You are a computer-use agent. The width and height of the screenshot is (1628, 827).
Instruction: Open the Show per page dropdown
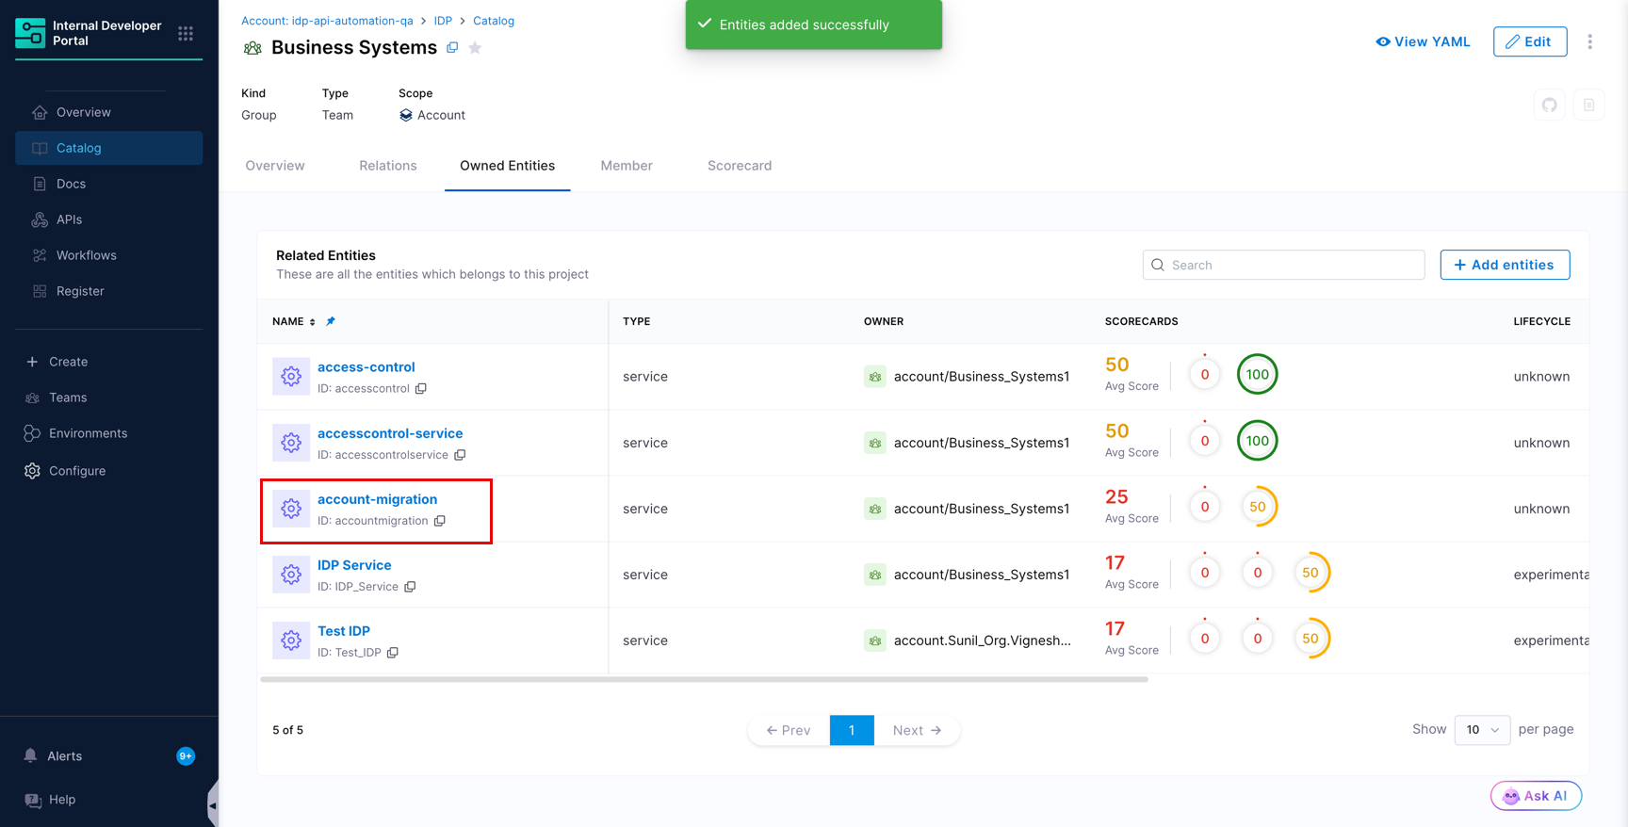coord(1482,730)
